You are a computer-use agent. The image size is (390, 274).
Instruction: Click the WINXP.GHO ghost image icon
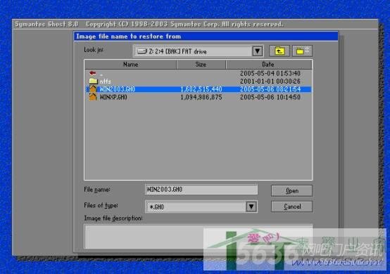(x=93, y=97)
